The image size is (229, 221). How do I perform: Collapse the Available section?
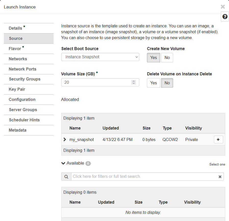[63, 163]
